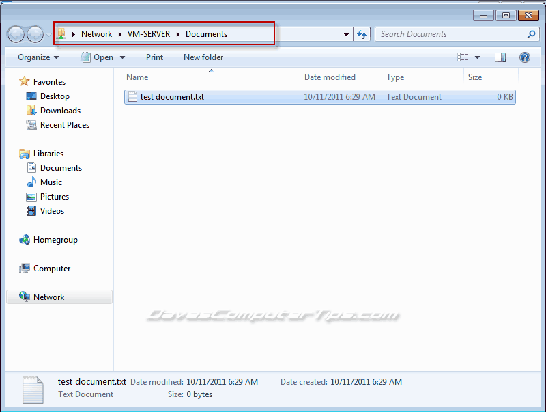Sort by the Size column header
The height and width of the screenshot is (412, 546).
(475, 77)
